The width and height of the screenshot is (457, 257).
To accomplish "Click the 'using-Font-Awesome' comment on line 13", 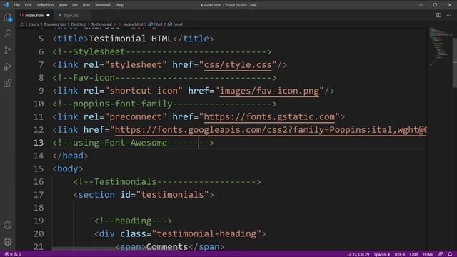I will pyautogui.click(x=120, y=143).
